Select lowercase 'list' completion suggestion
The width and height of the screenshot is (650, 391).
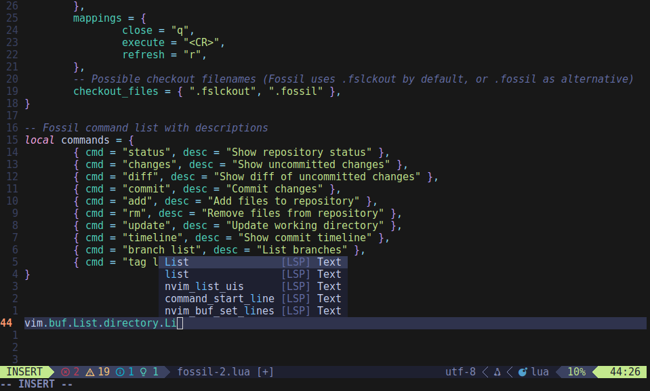(178, 274)
